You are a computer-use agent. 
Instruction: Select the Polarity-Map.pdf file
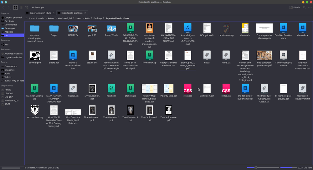[x=169, y=89]
